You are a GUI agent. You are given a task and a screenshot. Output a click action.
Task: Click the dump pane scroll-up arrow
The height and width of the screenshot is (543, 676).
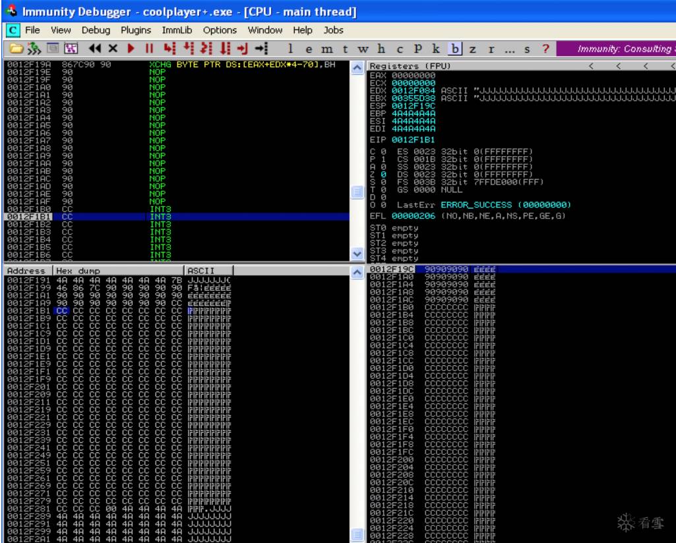coord(357,272)
